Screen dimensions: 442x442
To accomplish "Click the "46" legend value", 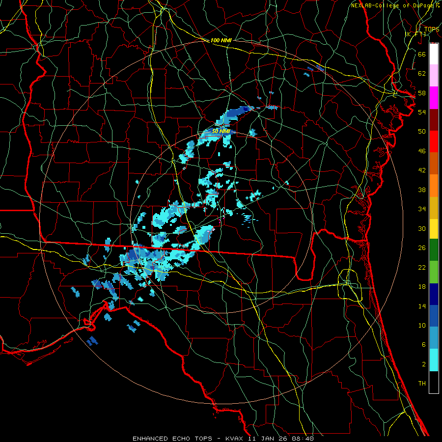I will pyautogui.click(x=422, y=151).
